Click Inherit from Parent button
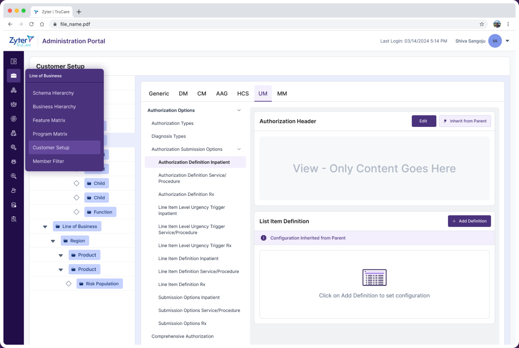519x348 pixels. pos(465,121)
